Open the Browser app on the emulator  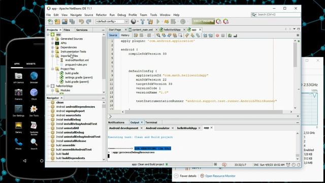click(x=34, y=77)
